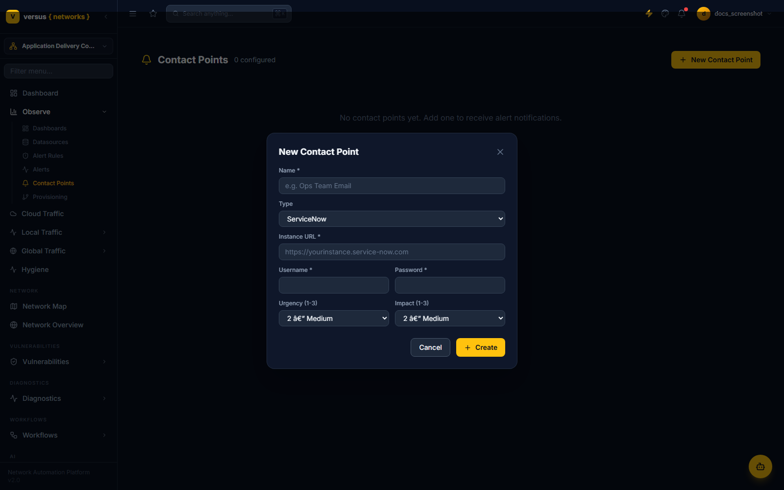784x490 pixels.
Task: Close the New Contact Point dialog
Action: [x=500, y=152]
